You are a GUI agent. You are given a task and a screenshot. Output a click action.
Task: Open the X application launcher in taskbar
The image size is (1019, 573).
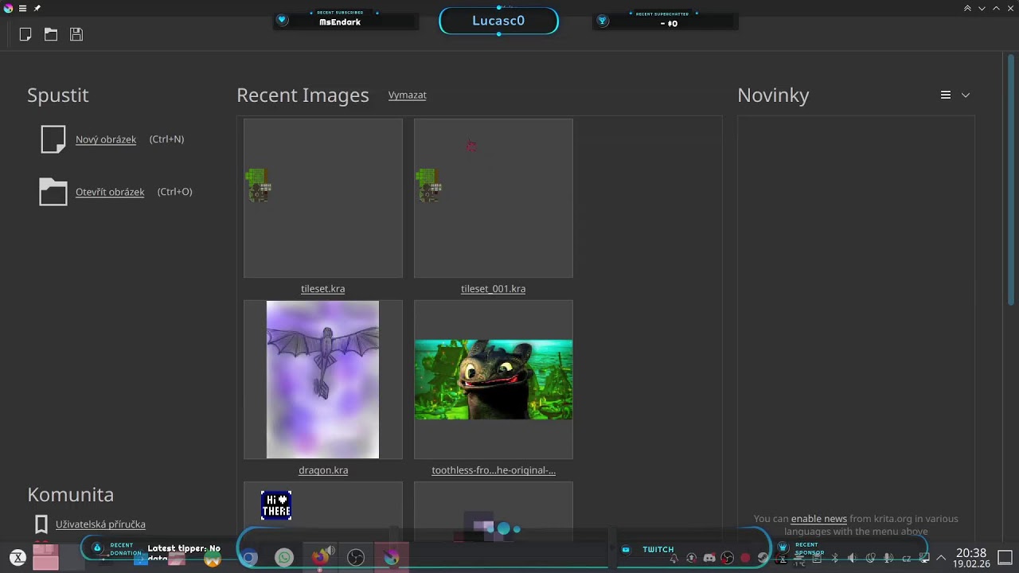(18, 558)
